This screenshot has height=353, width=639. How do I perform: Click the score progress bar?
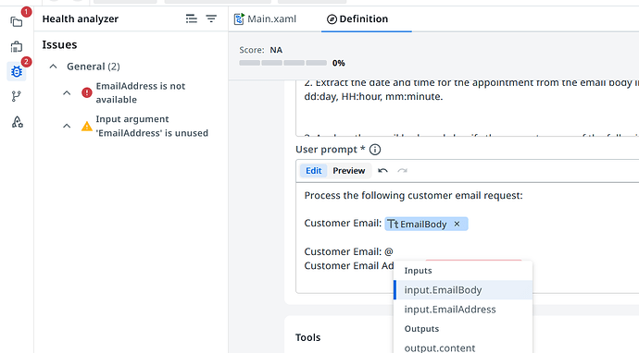pyautogui.click(x=282, y=63)
